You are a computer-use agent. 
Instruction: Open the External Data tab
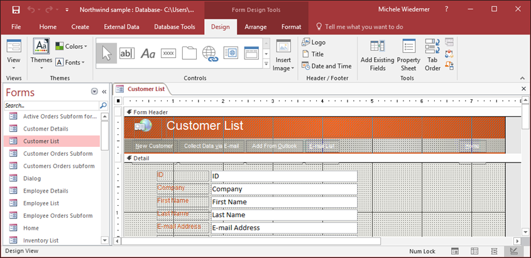[121, 27]
